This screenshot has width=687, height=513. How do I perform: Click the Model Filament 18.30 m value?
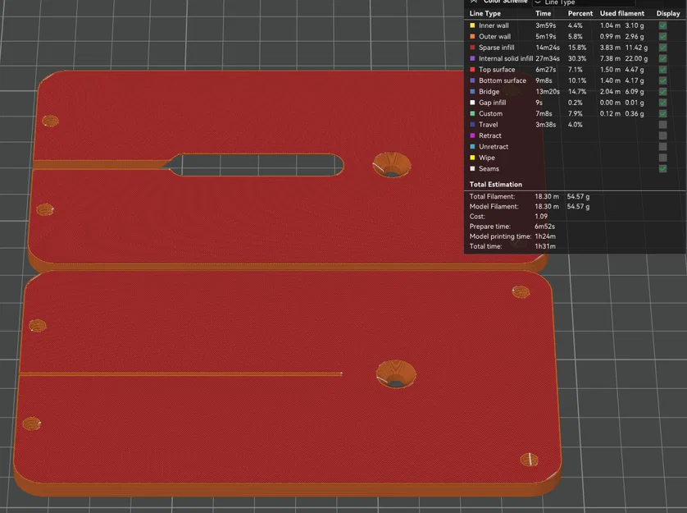tap(547, 206)
